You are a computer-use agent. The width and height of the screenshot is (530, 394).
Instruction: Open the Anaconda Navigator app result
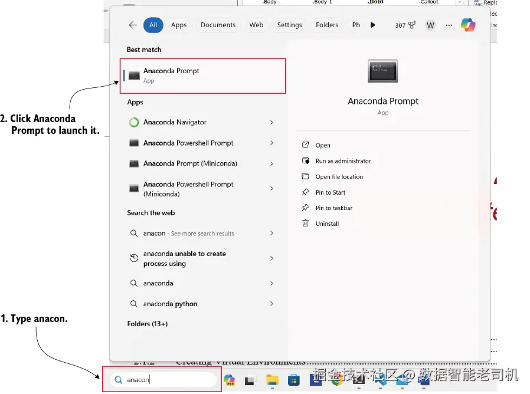202,122
